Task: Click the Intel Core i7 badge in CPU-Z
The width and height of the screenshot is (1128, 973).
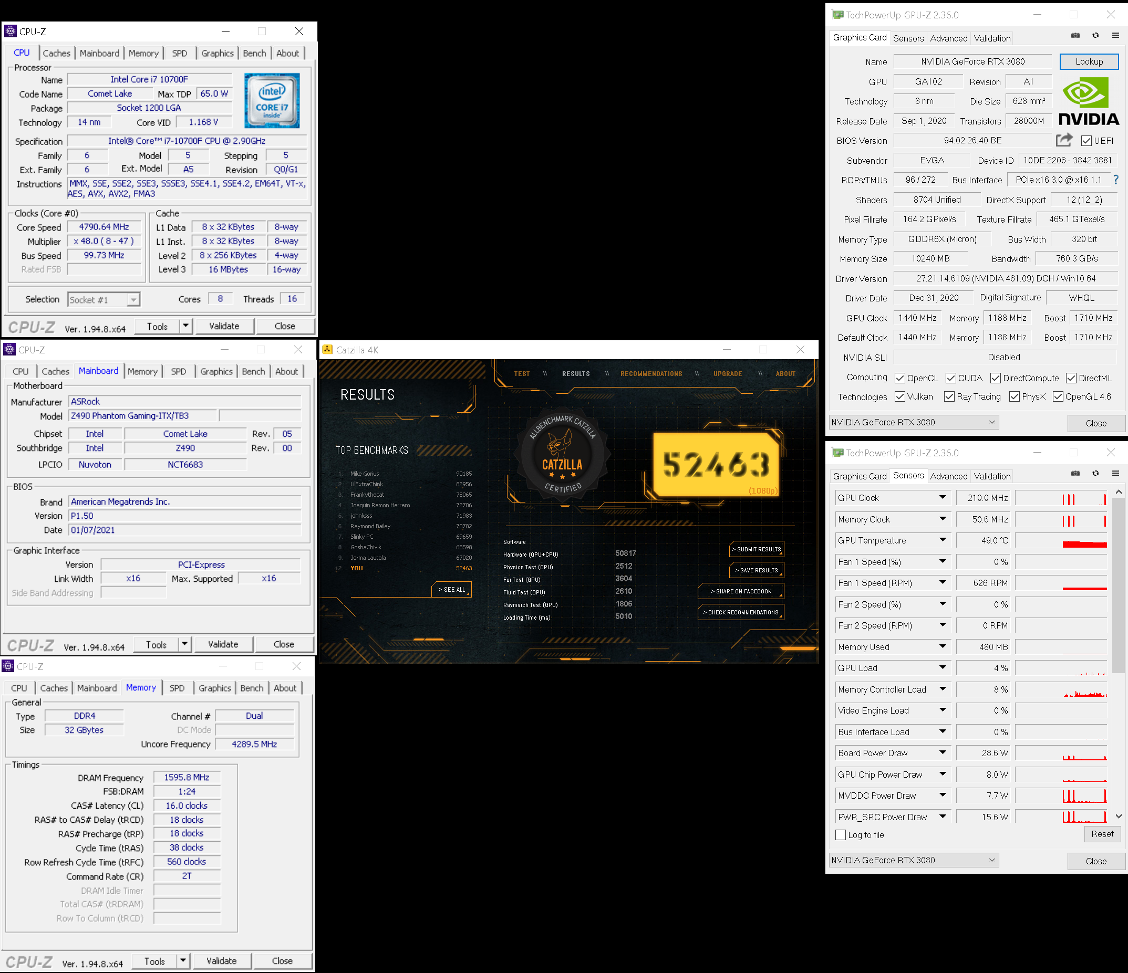Action: (x=272, y=101)
